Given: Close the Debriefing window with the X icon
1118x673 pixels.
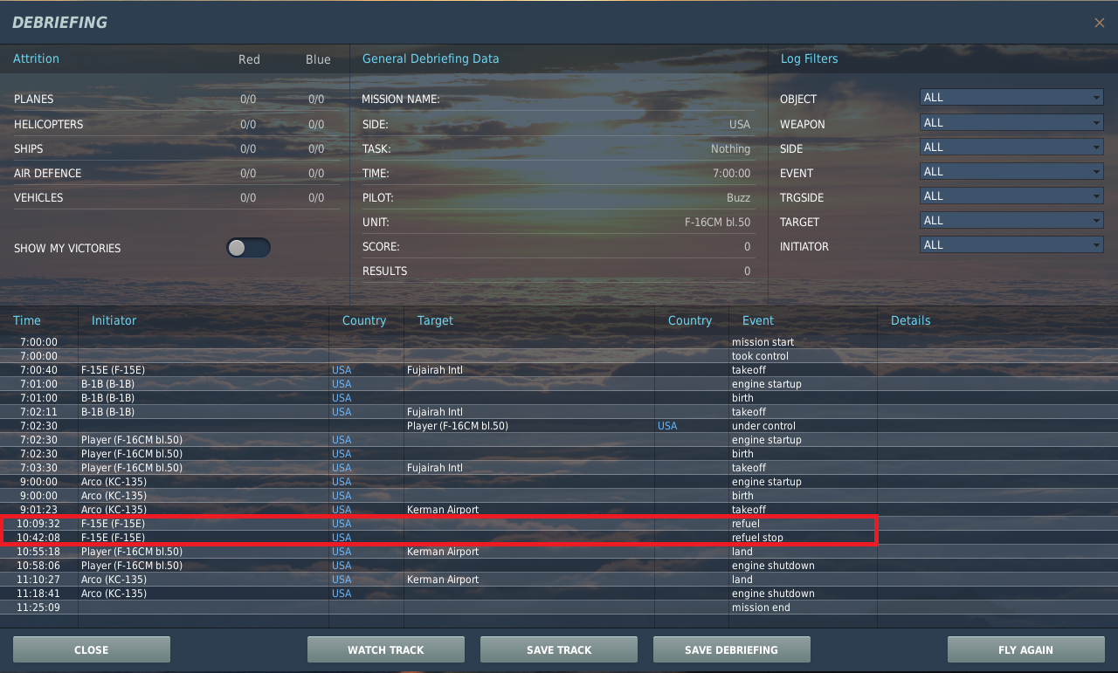Looking at the screenshot, I should pos(1100,23).
